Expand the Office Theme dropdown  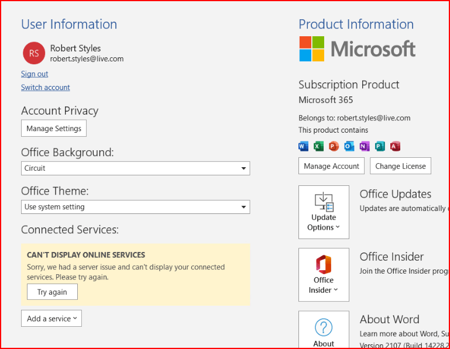pos(135,207)
